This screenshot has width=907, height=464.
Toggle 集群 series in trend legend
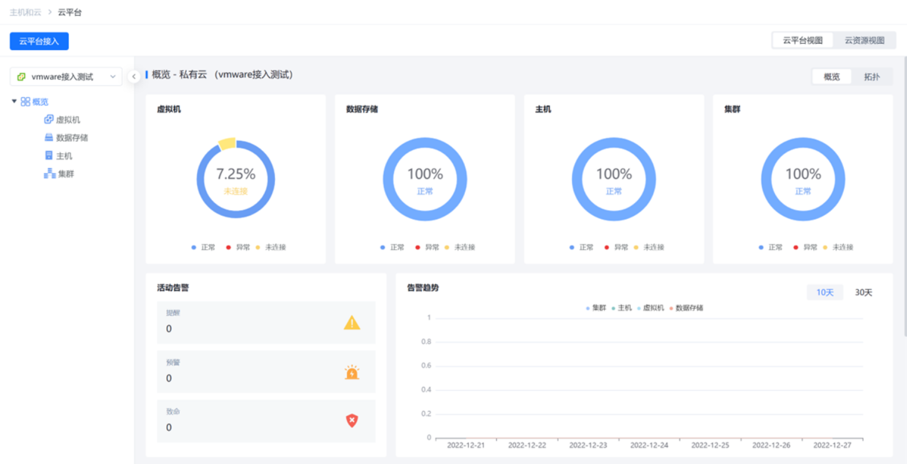(596, 308)
